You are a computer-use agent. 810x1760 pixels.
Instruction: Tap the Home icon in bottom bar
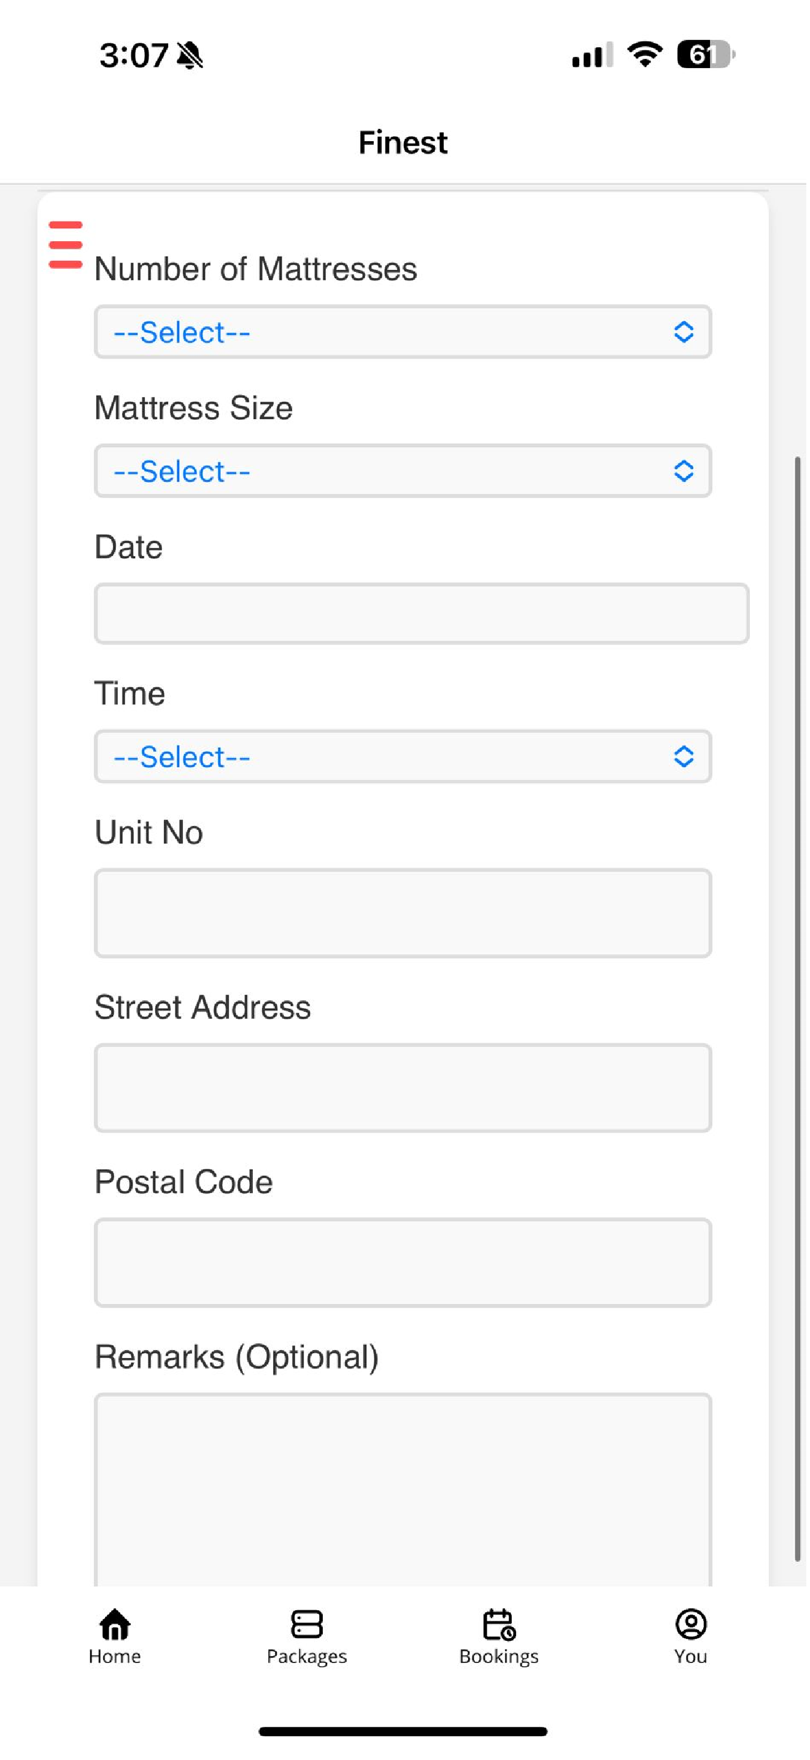click(115, 1624)
